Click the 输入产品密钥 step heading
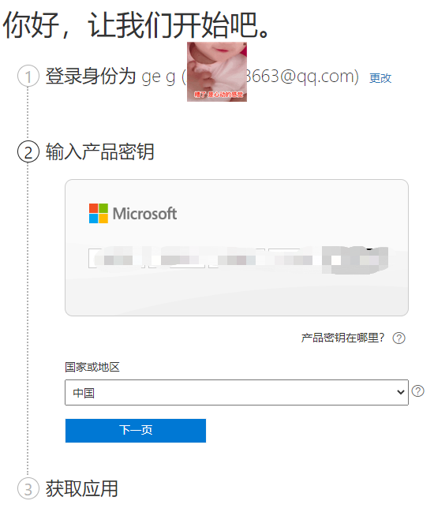The width and height of the screenshot is (434, 512). 100,151
